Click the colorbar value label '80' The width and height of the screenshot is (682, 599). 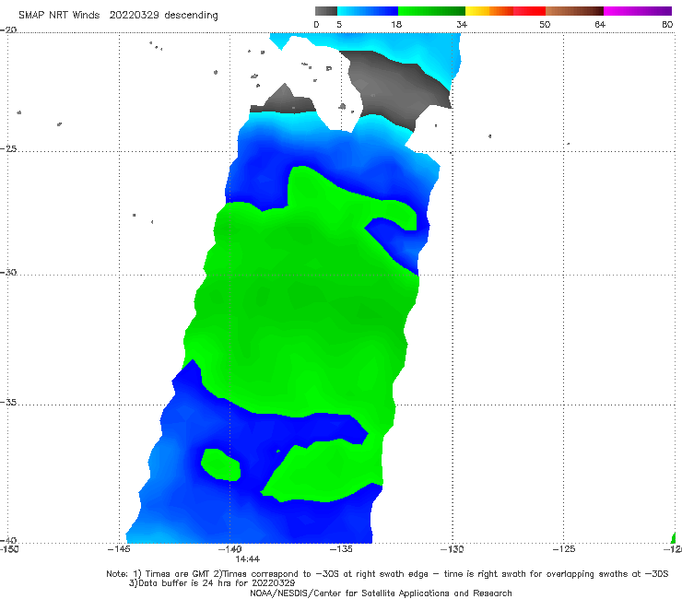tap(667, 25)
